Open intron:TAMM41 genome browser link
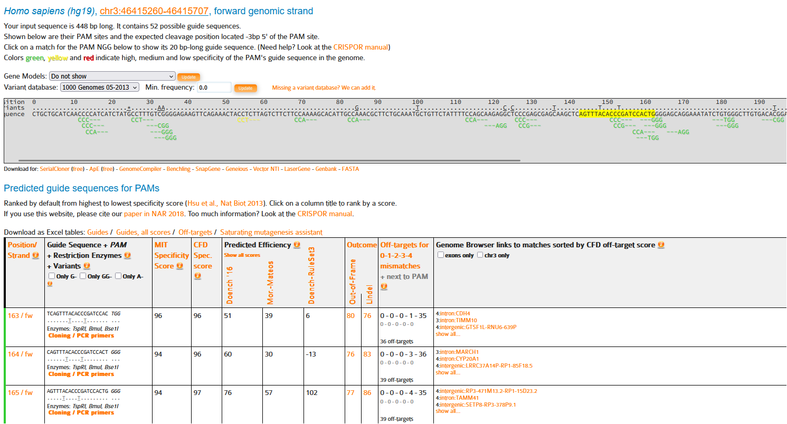This screenshot has height=424, width=787. point(460,398)
